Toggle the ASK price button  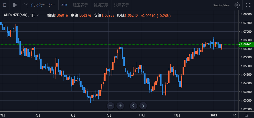tap(64, 5)
